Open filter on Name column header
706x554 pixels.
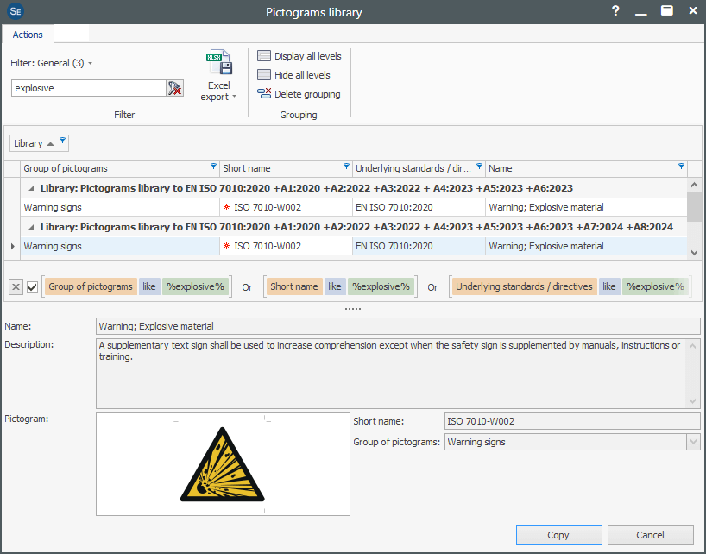(681, 167)
